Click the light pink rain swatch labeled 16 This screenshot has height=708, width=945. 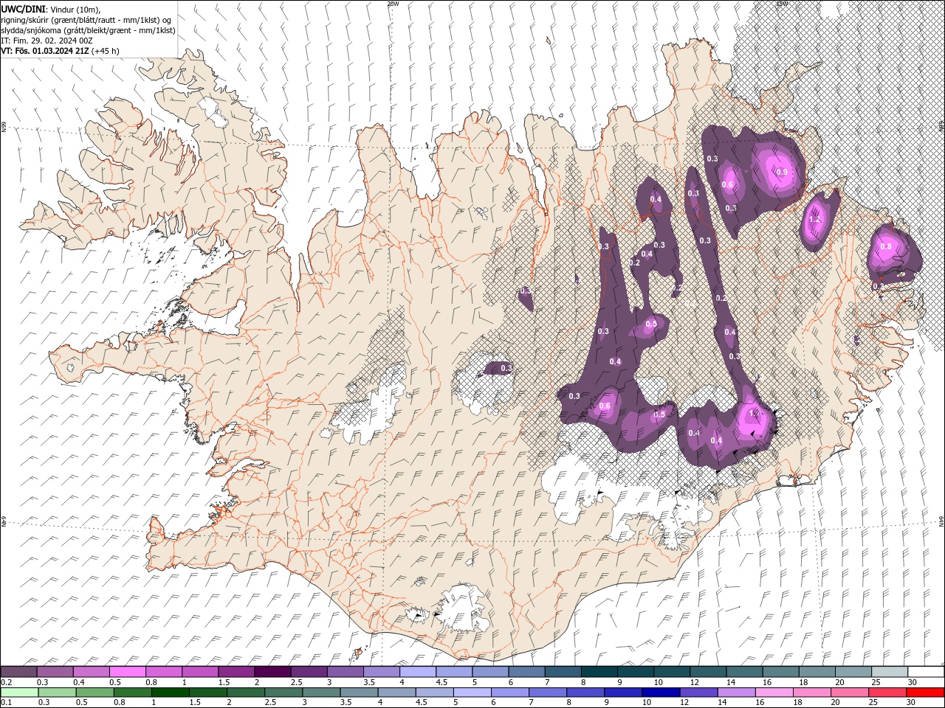coord(774,693)
